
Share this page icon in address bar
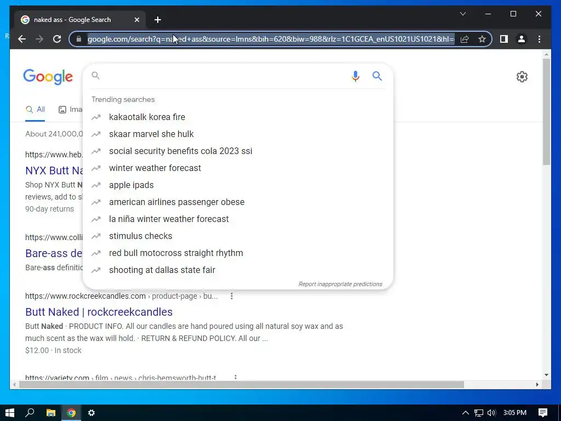pyautogui.click(x=465, y=39)
